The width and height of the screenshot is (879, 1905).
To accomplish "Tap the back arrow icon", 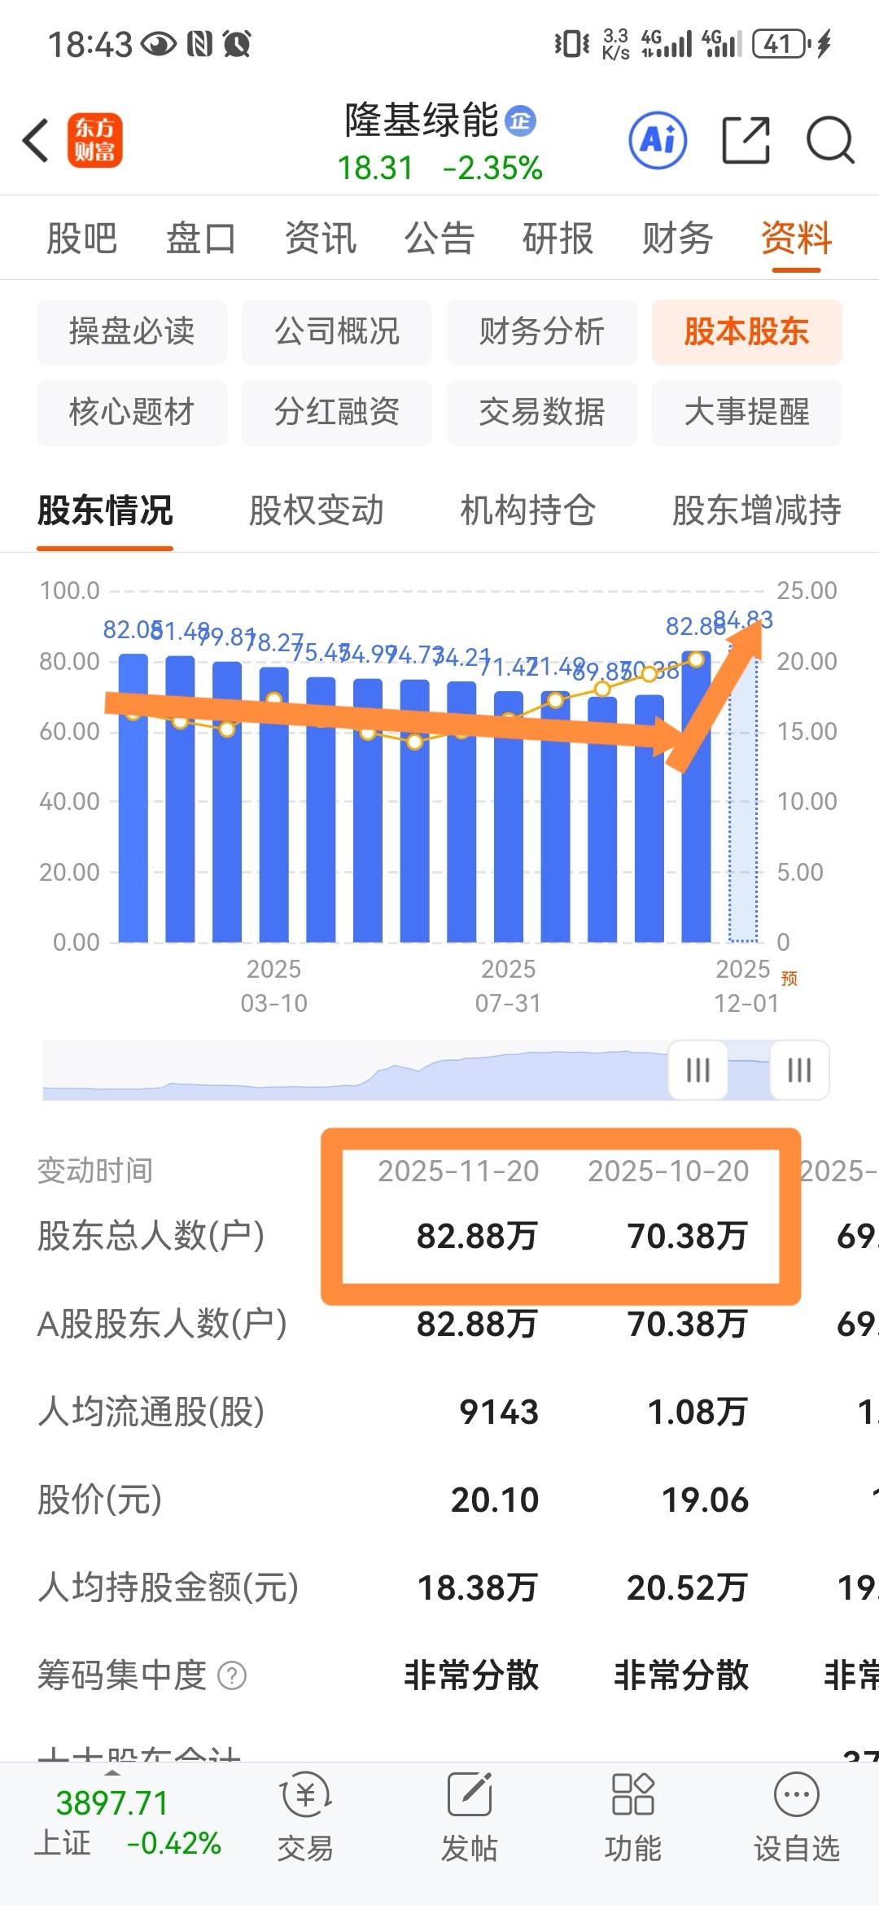I will coord(37,140).
